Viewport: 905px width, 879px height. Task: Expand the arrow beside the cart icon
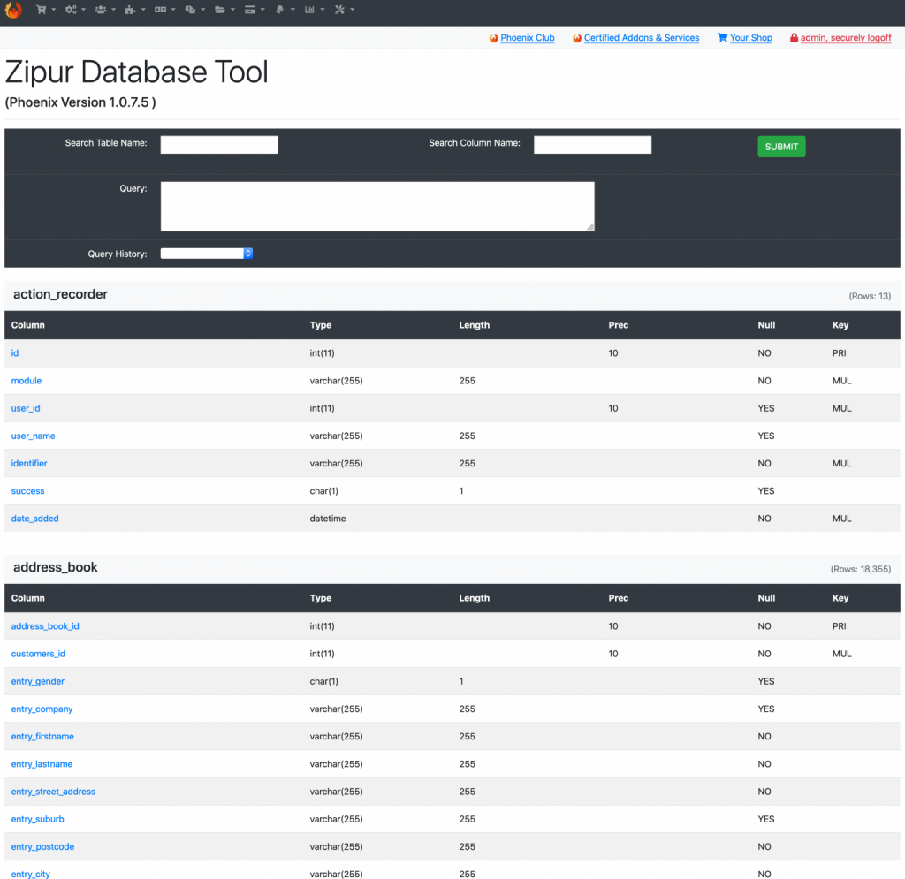(54, 9)
